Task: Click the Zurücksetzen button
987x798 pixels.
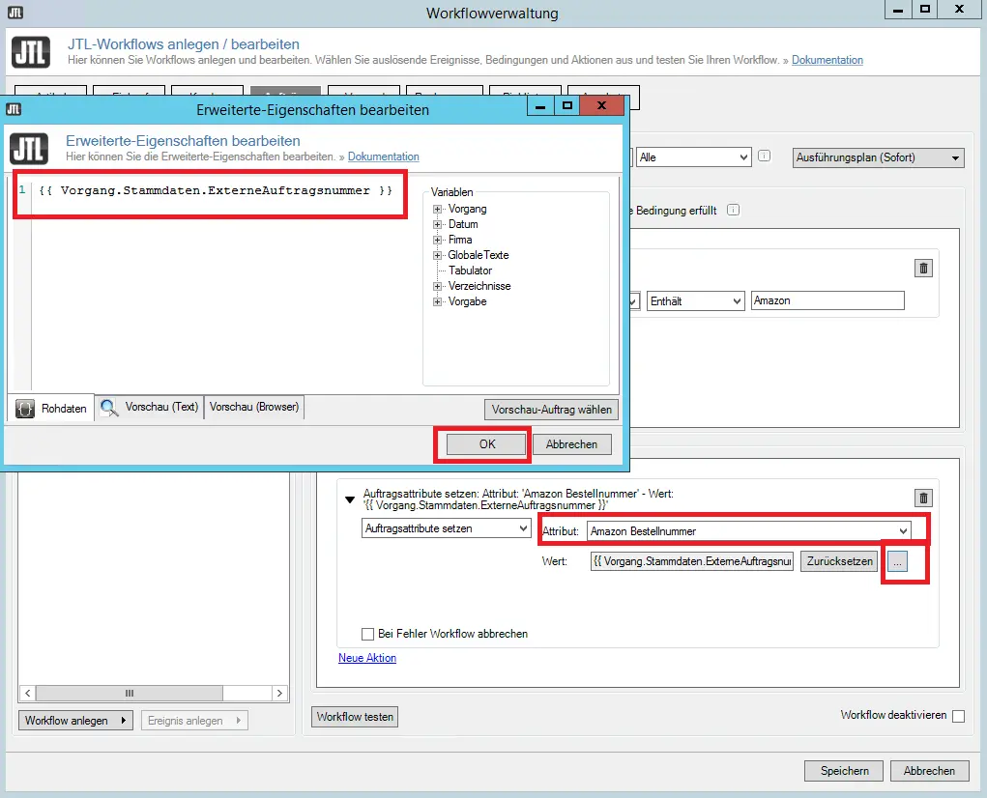Action: pyautogui.click(x=840, y=561)
